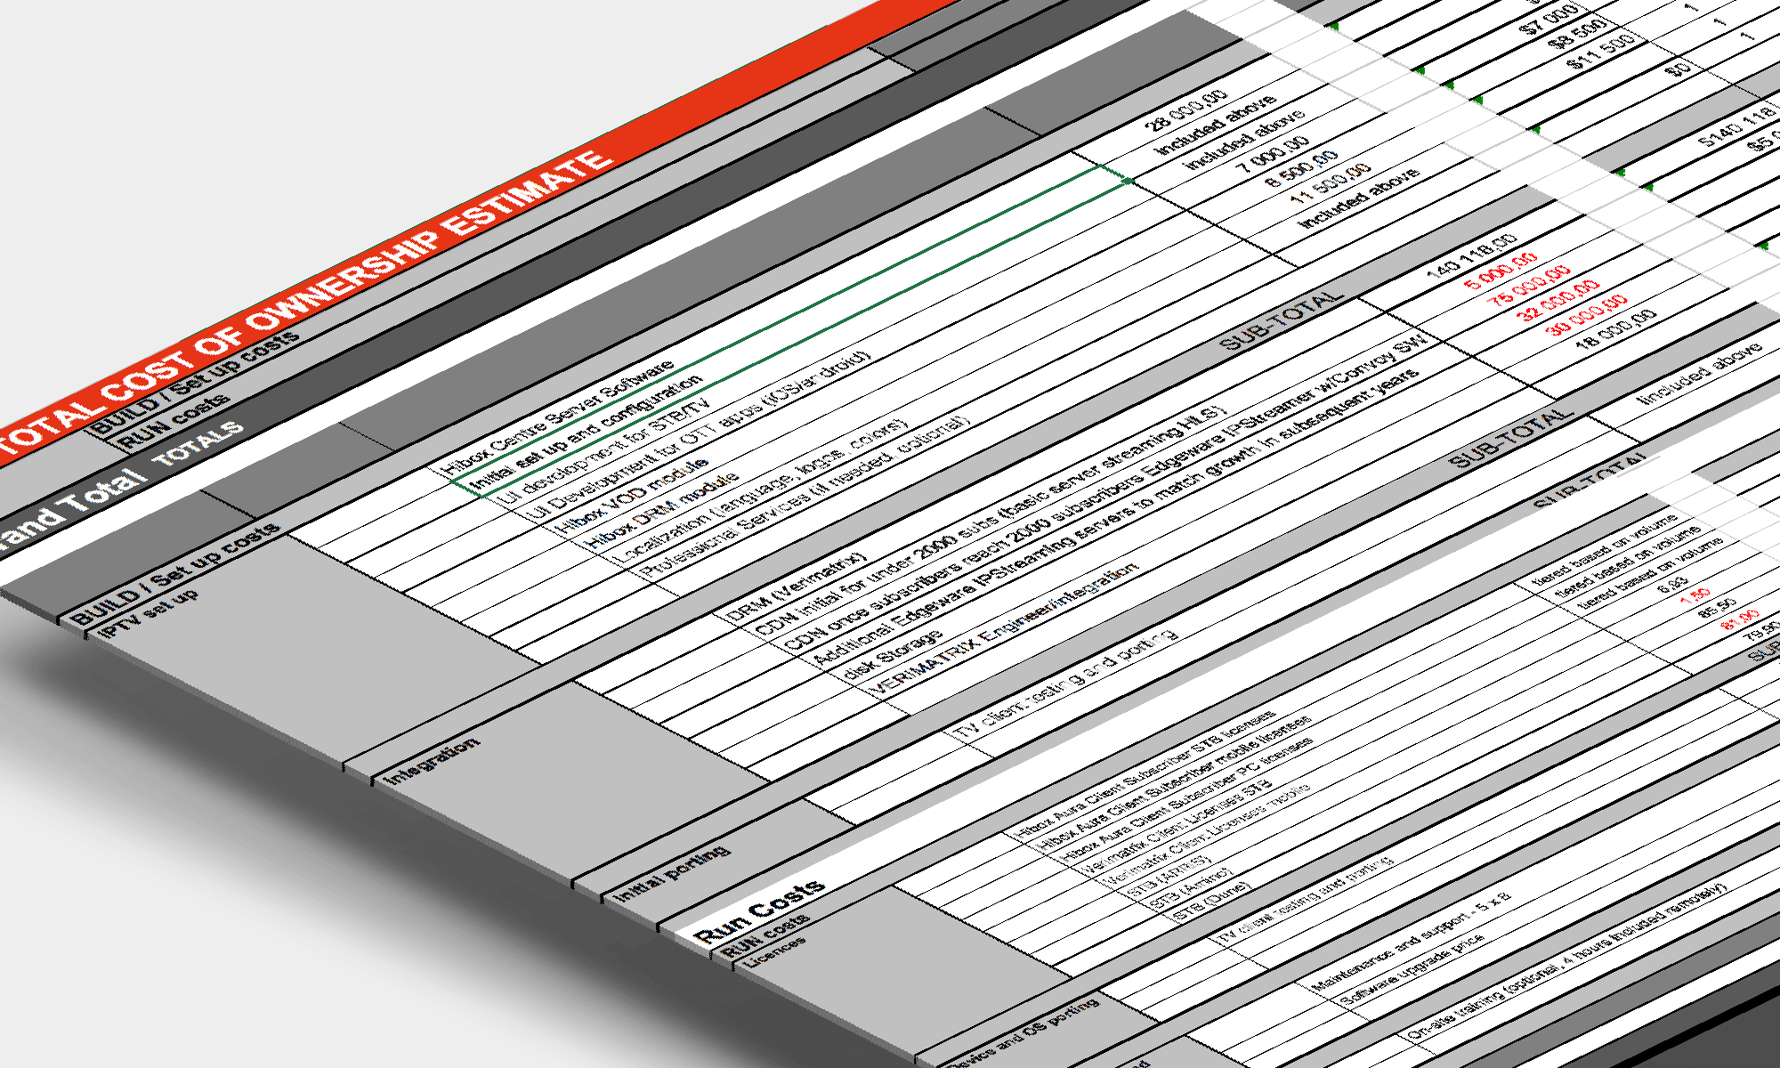1780x1068 pixels.
Task: Select the Hibox DRM module cell
Action: pyautogui.click(x=661, y=512)
